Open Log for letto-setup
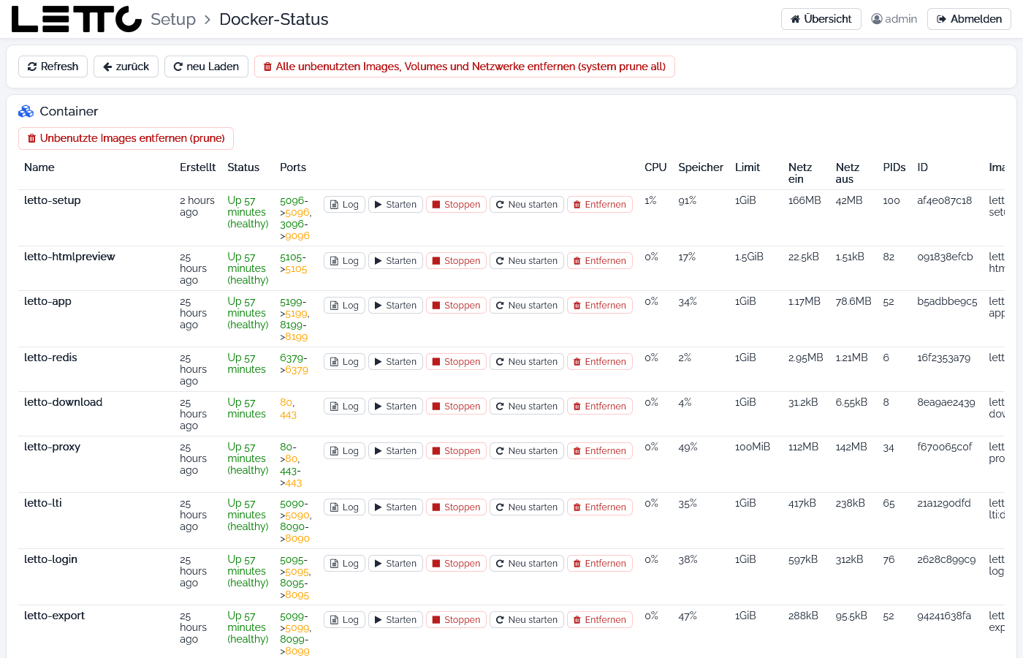 pyautogui.click(x=344, y=205)
